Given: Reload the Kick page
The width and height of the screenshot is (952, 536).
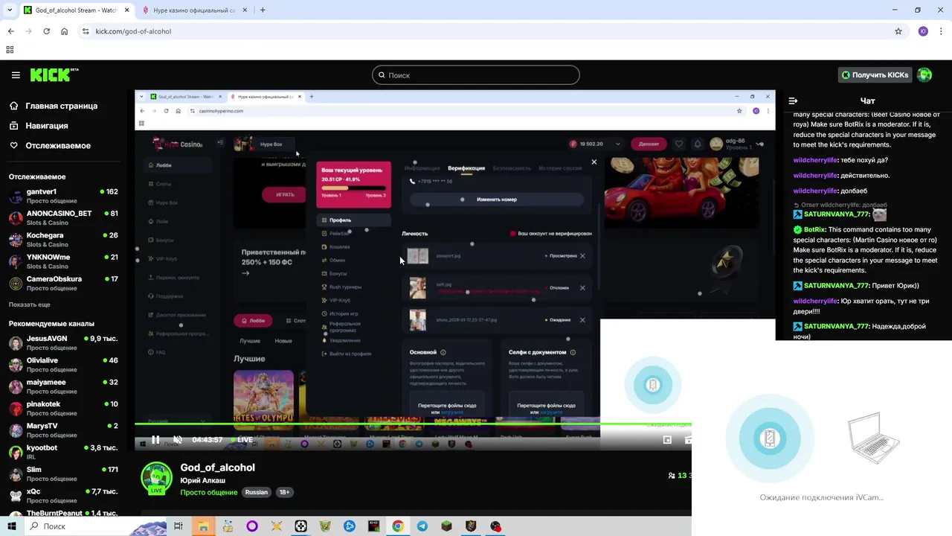Looking at the screenshot, I should pos(46,31).
